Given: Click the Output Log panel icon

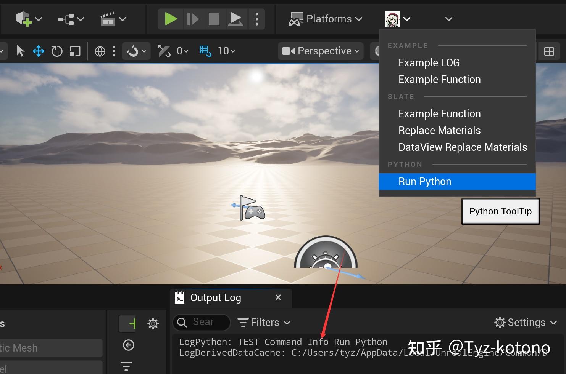Looking at the screenshot, I should (x=180, y=297).
